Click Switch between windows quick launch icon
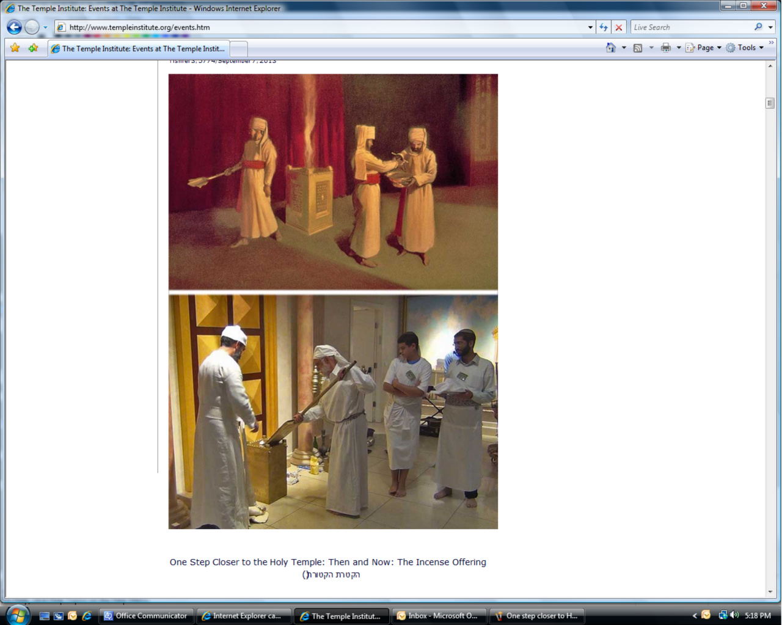The image size is (782, 625). [x=59, y=616]
